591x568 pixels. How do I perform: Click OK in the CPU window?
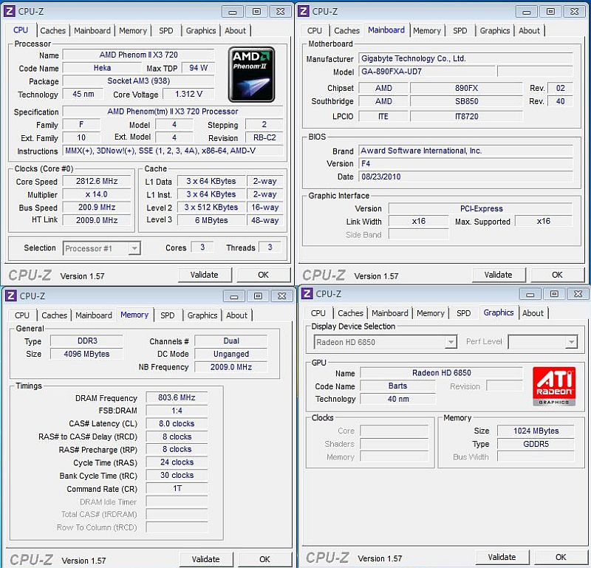tap(264, 275)
